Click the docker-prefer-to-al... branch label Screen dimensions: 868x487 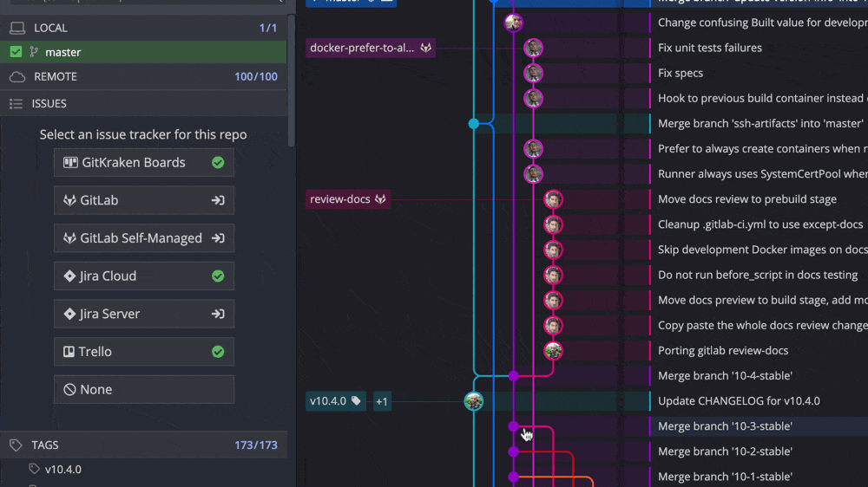(371, 48)
